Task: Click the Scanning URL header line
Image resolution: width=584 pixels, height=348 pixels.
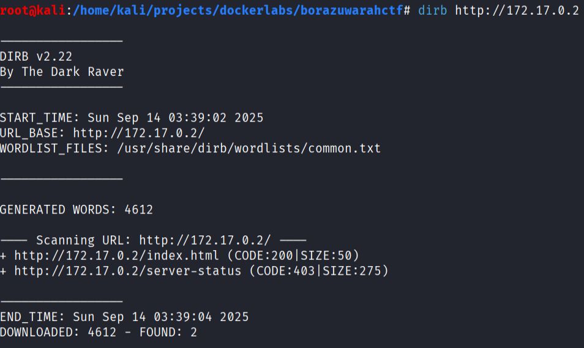Action: (153, 240)
